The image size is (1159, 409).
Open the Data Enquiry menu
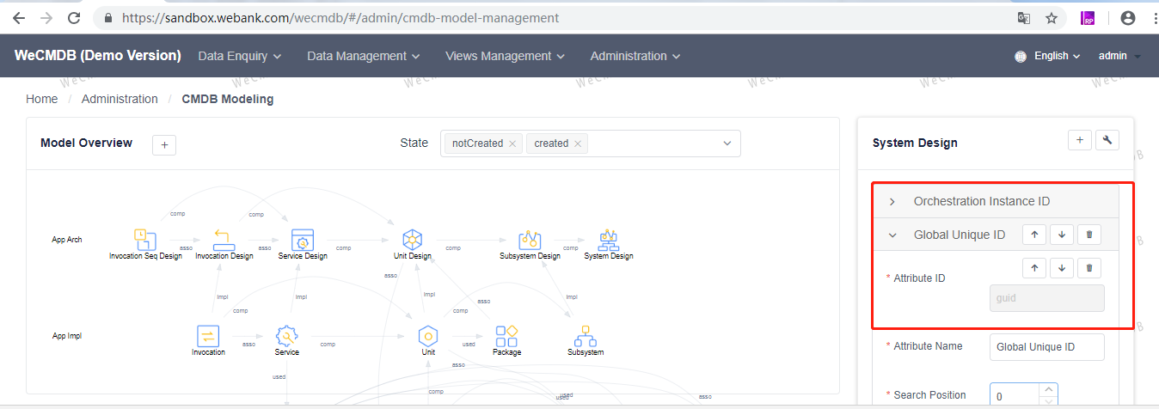(x=240, y=56)
